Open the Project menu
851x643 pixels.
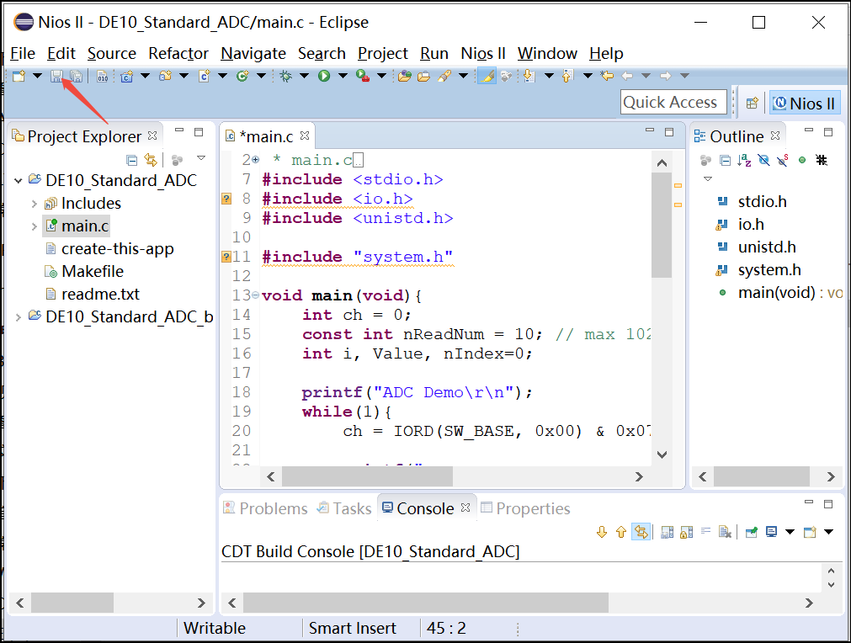click(x=383, y=53)
